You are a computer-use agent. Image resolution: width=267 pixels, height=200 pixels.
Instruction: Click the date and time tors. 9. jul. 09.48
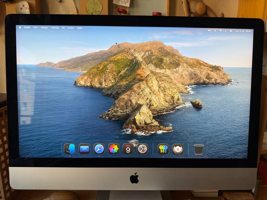(x=243, y=31)
